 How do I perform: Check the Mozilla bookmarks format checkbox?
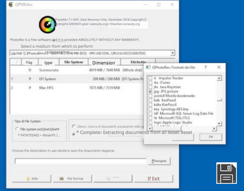150,96
